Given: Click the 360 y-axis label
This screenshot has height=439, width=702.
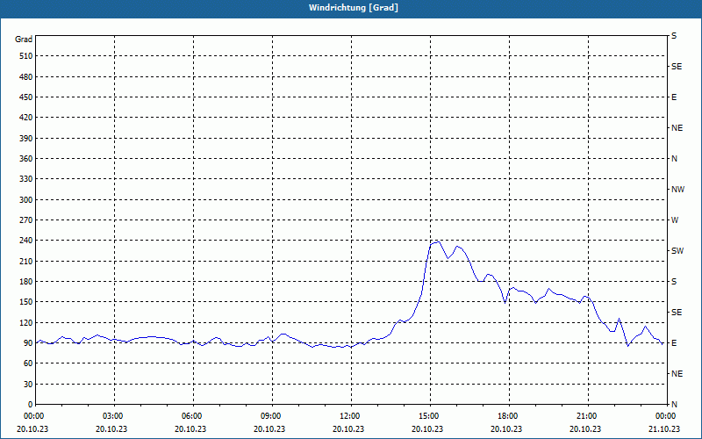Looking at the screenshot, I should 26,159.
